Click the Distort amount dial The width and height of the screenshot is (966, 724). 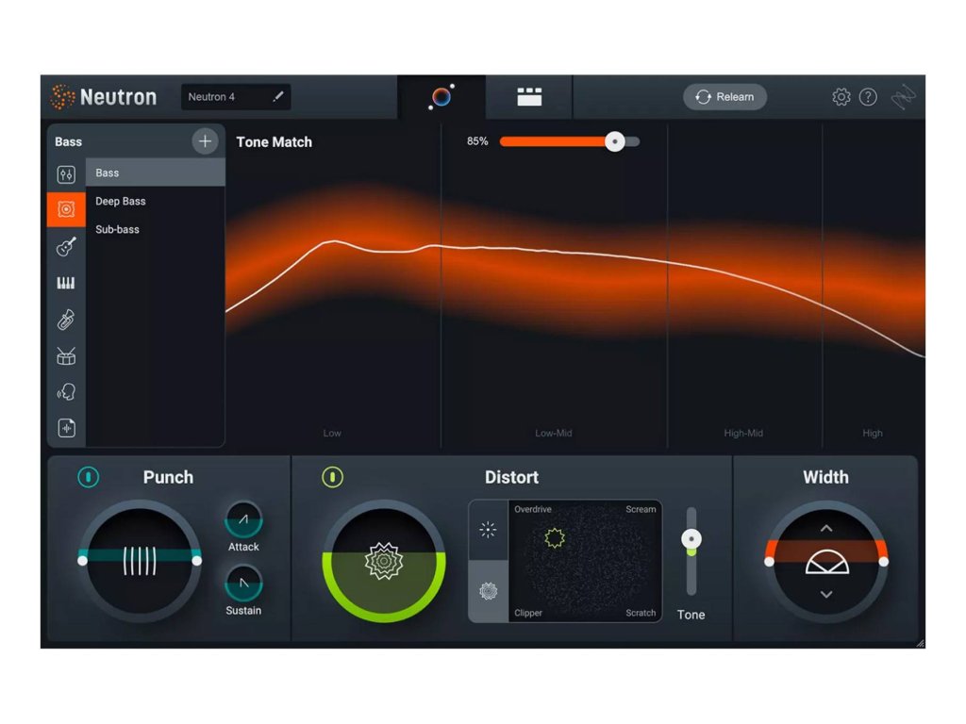[x=384, y=561]
